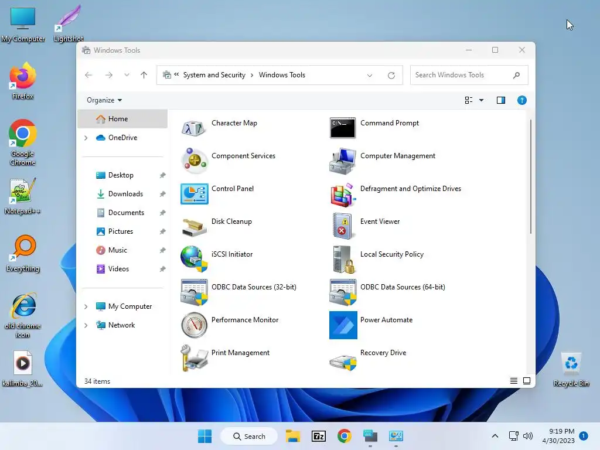Open the Recovery Drive icon
Viewport: 600px width, 450px height.
tap(342, 362)
